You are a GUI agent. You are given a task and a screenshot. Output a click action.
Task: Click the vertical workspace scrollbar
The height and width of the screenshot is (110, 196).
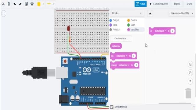(x=195, y=75)
